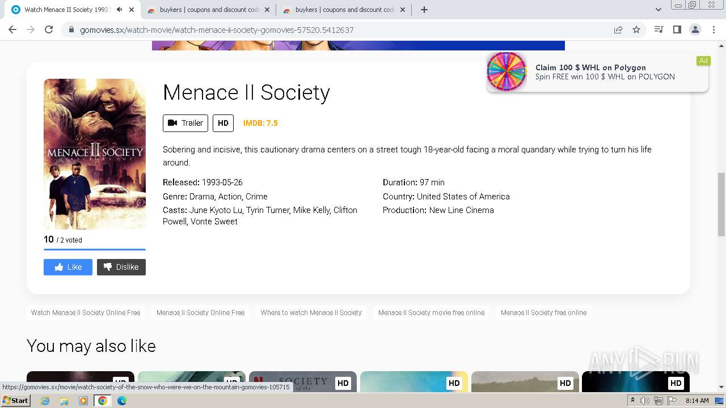Click the 8:14 AM system clock
This screenshot has width=726, height=408.
coord(697,401)
